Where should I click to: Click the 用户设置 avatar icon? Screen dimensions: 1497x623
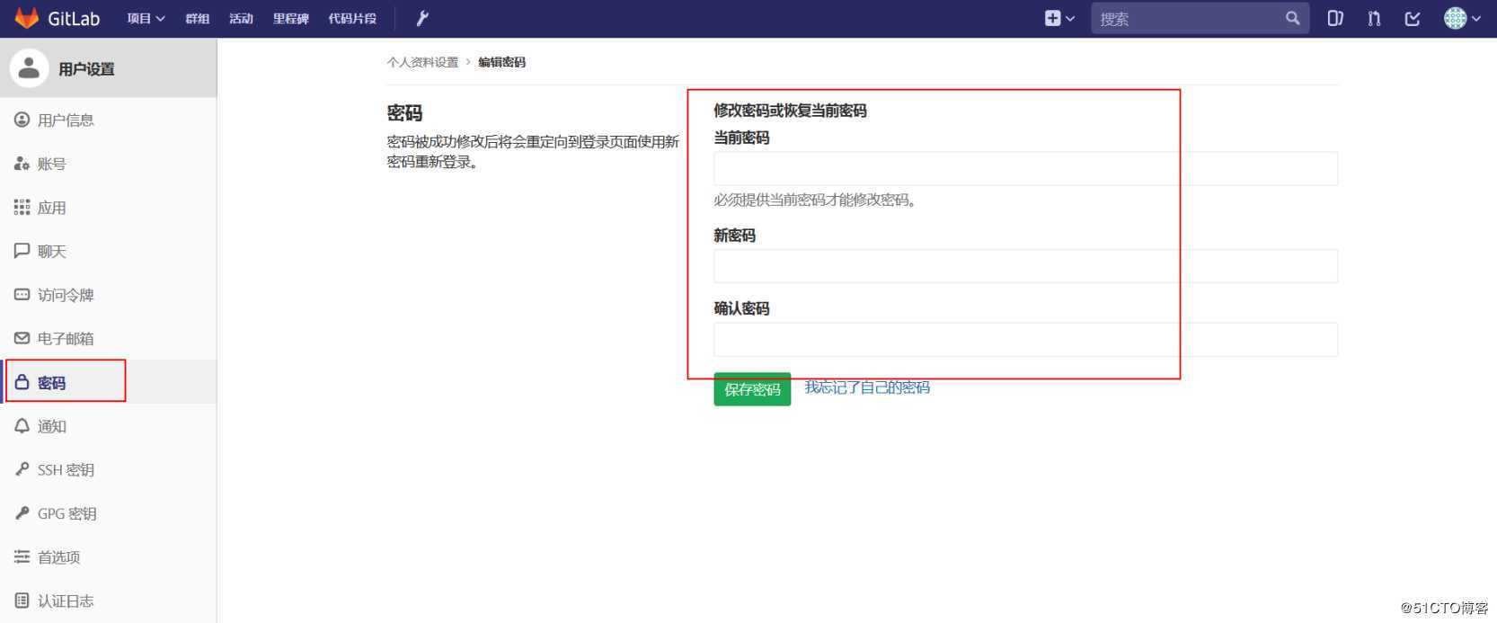click(29, 68)
